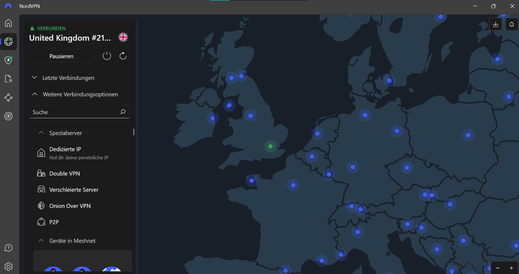Click the Suche search field
Viewport: 519px width, 274px height.
click(79, 112)
